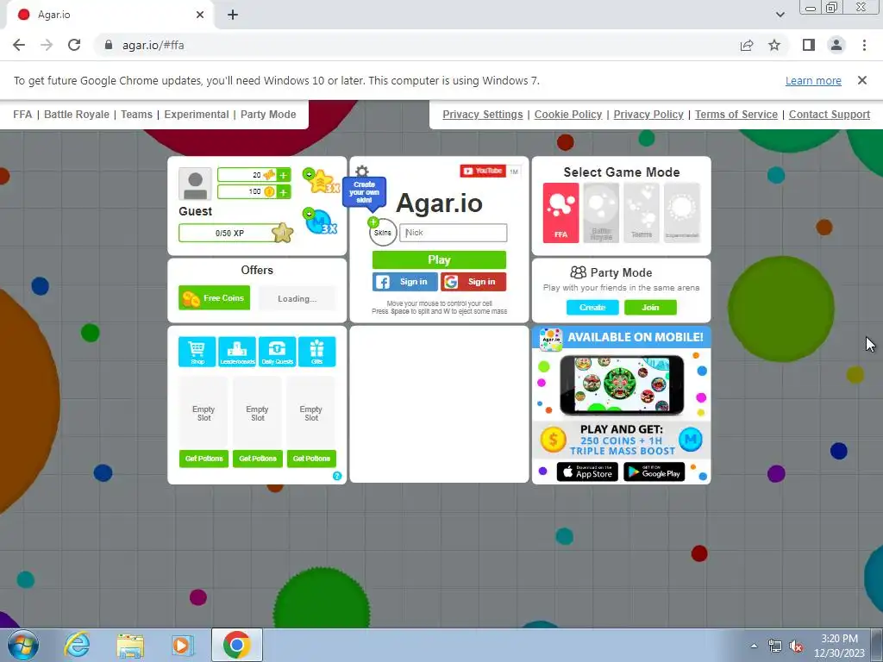The image size is (883, 662).
Task: Activate the 3X XP star boost
Action: [321, 181]
